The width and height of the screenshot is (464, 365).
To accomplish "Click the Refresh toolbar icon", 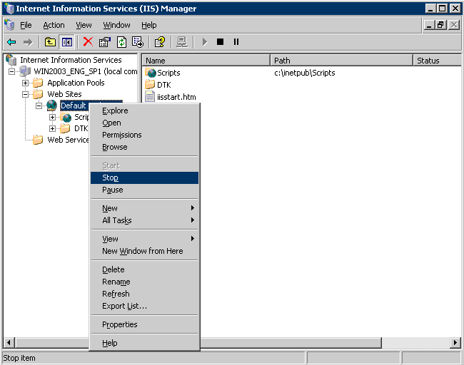I will (x=121, y=42).
